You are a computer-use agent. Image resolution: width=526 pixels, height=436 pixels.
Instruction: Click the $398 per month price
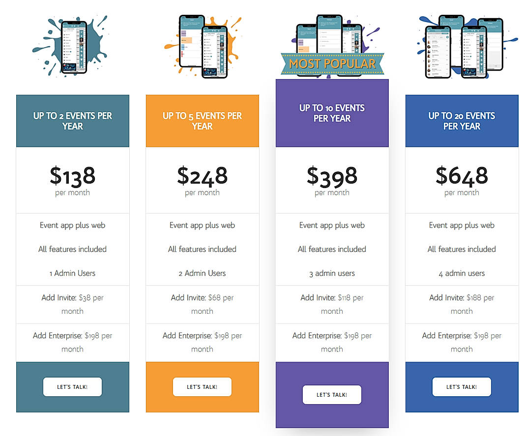[332, 178]
